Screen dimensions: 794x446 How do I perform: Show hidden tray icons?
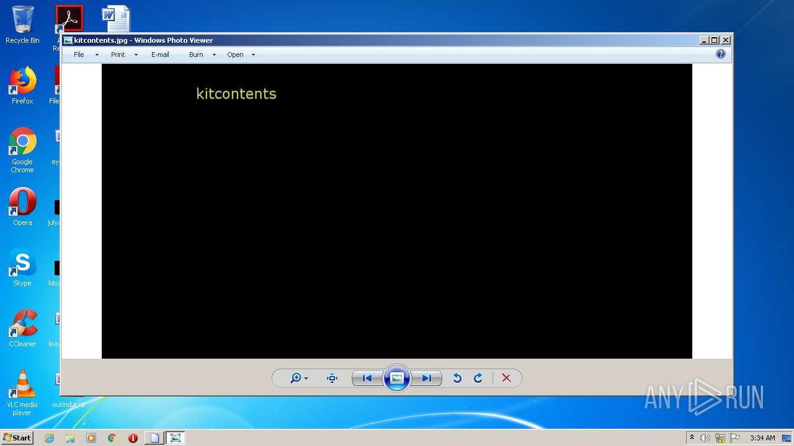[x=692, y=438]
